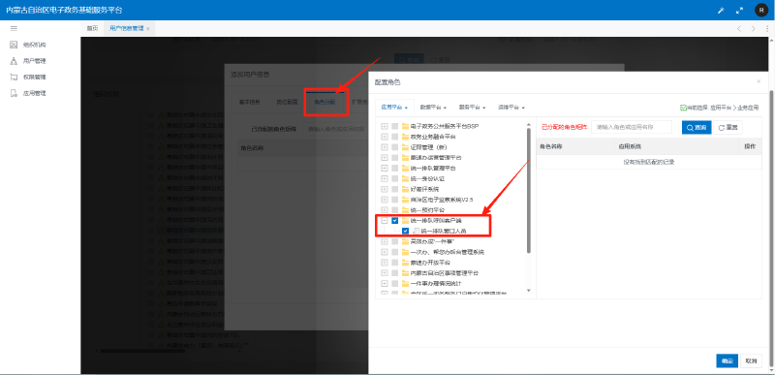Close the 配置角色 dialog with x
This screenshot has height=375, width=775.
[759, 81]
